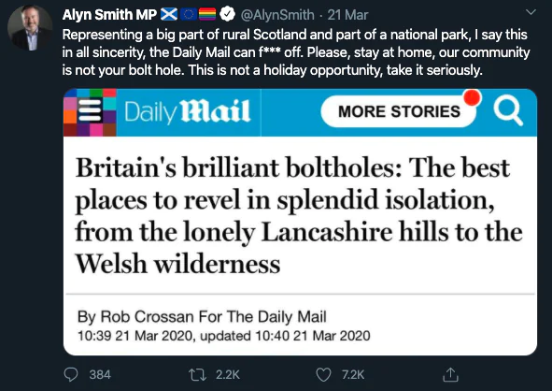Image resolution: width=552 pixels, height=391 pixels.
Task: Click the reply speech bubble icon
Action: [x=71, y=374]
